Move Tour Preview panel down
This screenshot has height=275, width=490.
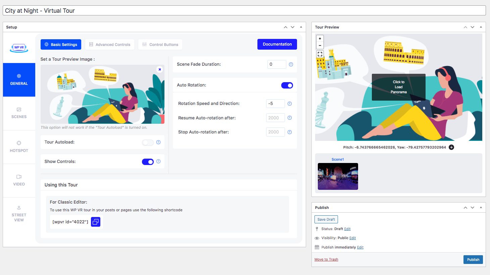[x=473, y=27]
